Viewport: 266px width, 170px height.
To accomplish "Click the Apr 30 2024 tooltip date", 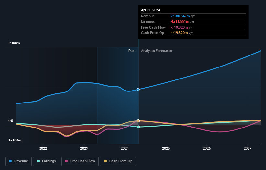I will [x=150, y=10].
